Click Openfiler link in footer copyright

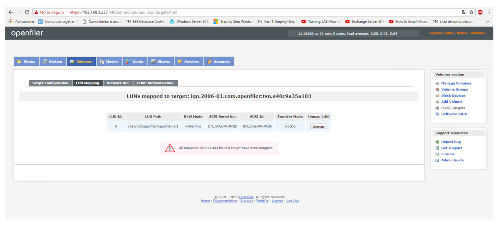[x=246, y=197]
